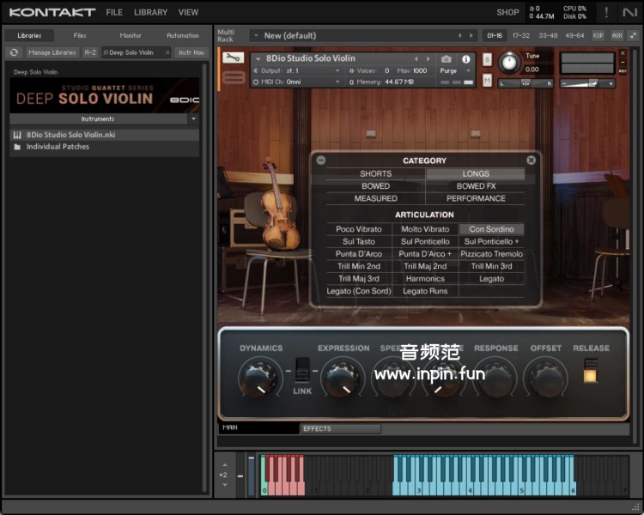Select the Con Sordino articulation
This screenshot has width=644, height=515.
[x=491, y=229]
